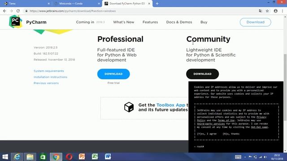Open PowerPoint from taskbar
This screenshot has height=161, width=287.
(x=82, y=157)
